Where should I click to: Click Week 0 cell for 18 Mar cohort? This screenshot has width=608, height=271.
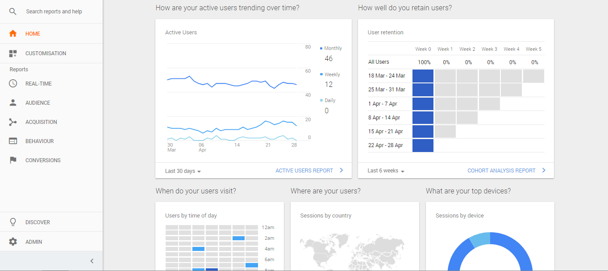[423, 76]
